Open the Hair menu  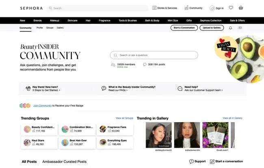(88, 21)
